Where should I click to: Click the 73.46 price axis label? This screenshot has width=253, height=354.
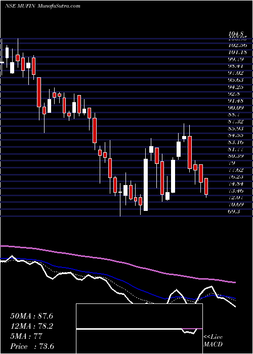[236, 191]
